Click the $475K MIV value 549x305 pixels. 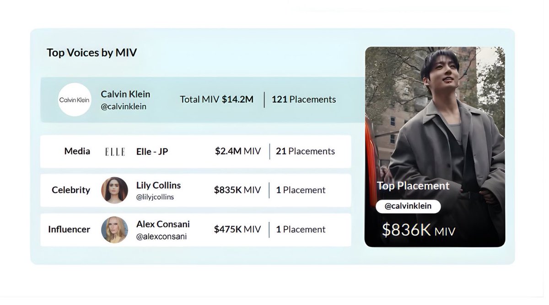pyautogui.click(x=237, y=229)
